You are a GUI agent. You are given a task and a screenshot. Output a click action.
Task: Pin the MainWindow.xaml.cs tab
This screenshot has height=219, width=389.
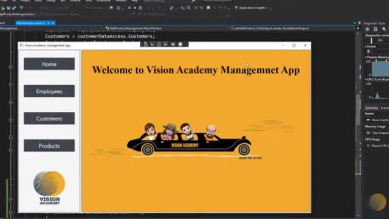49,23
